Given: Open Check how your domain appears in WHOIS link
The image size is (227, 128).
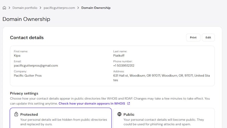Looking at the screenshot, I should [92, 103].
